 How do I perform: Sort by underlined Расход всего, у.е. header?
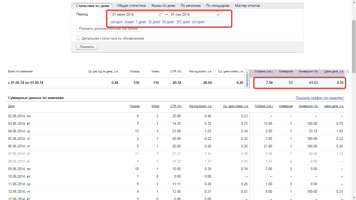tap(201, 106)
